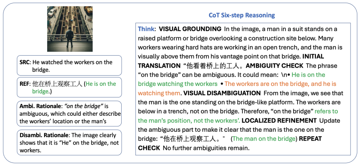Click the green "refers to" text
360x166 pixels.
click(x=326, y=111)
